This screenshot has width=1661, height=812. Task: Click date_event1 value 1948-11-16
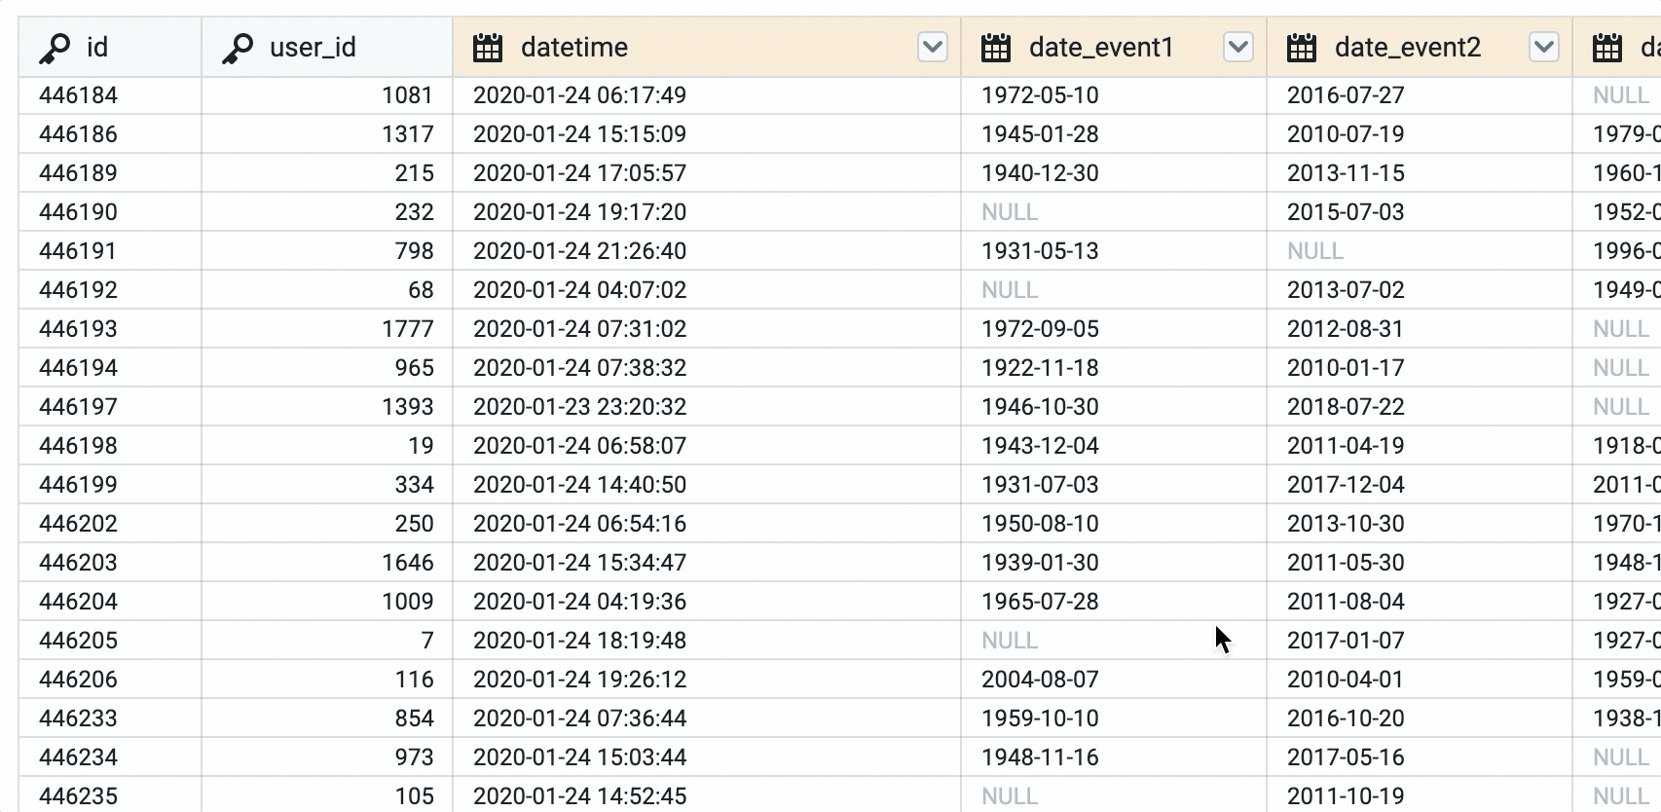tap(1040, 757)
